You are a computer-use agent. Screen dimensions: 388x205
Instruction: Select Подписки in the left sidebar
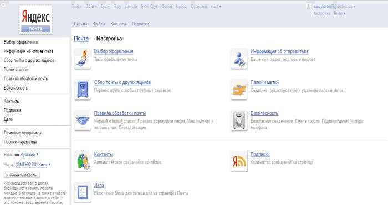[x=12, y=111]
